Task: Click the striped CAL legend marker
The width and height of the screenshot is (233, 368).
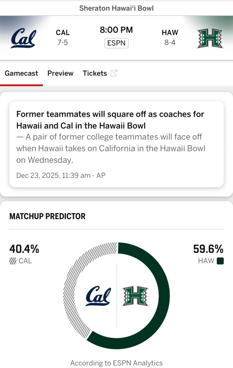Action: 13,261
